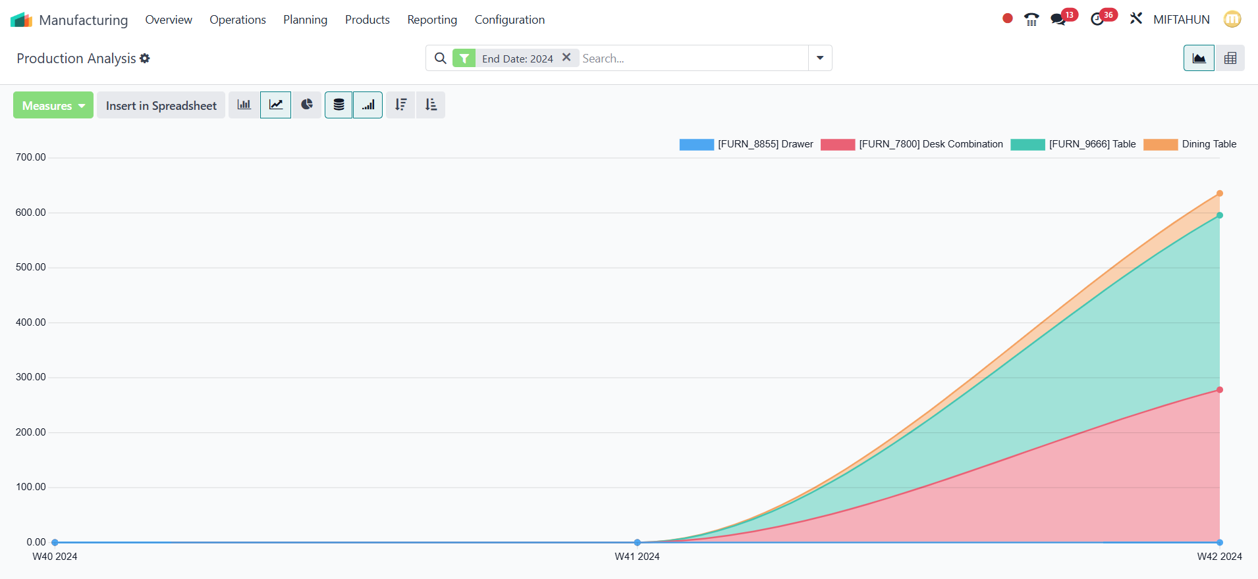Click the Production Analysis title text
This screenshot has height=579, width=1258.
[76, 59]
